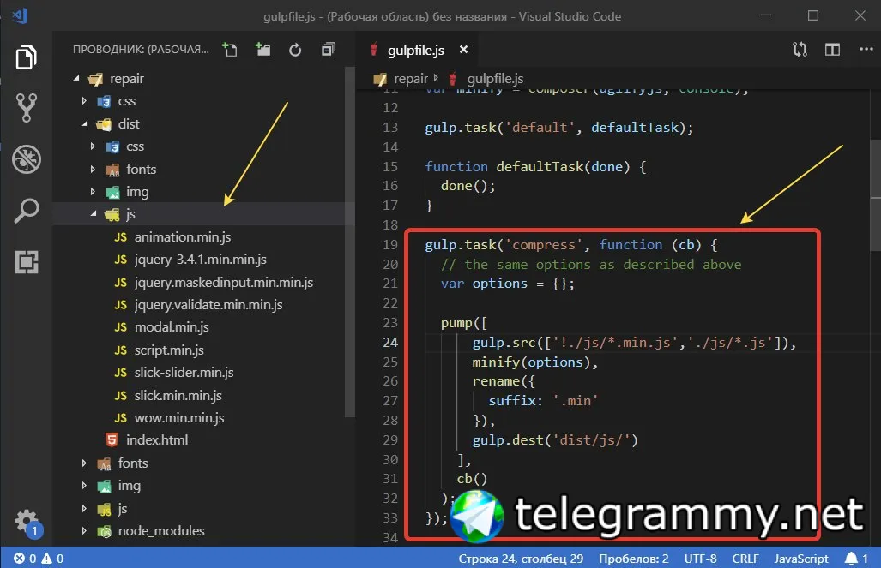Screen dimensions: 881x568
Task: Expand the node_modules folder
Action: (x=84, y=531)
